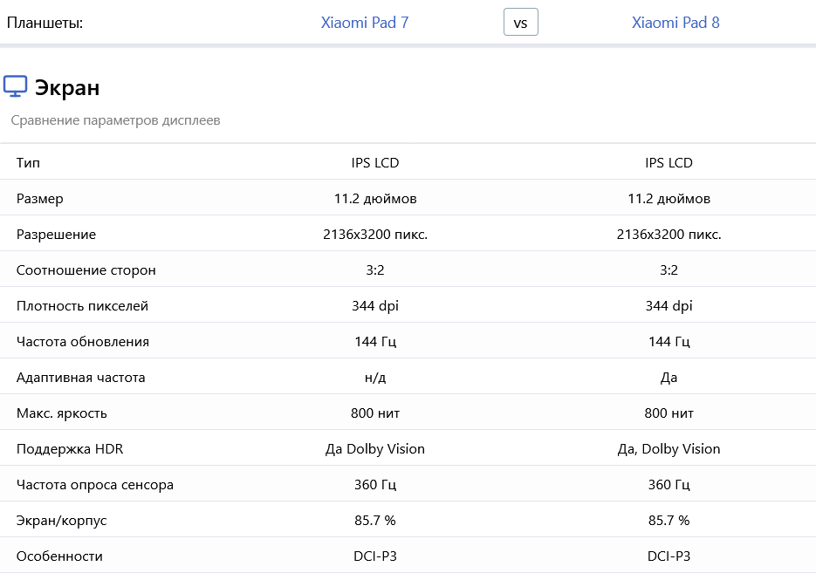The image size is (816, 580).
Task: Click the Сравнение параметров дисплеев subtitle
Action: pyautogui.click(x=115, y=120)
